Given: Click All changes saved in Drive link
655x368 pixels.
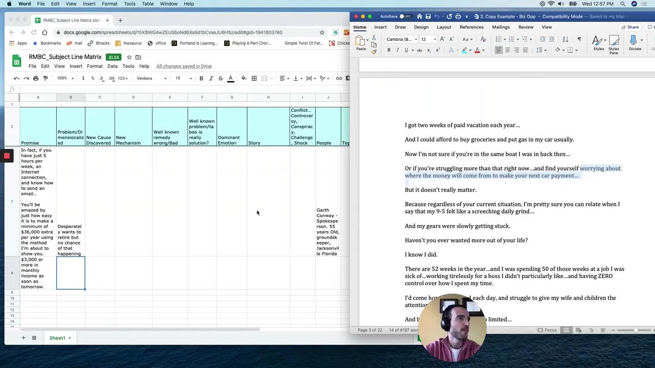Looking at the screenshot, I should tap(184, 66).
